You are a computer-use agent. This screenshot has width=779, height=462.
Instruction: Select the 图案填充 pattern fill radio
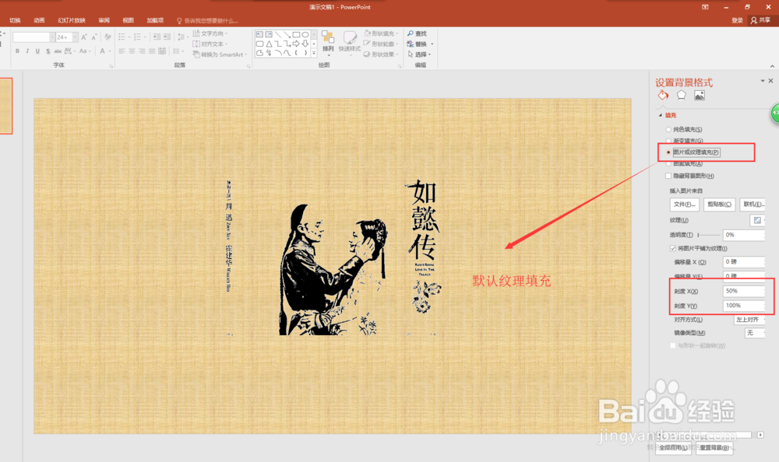[x=668, y=164]
